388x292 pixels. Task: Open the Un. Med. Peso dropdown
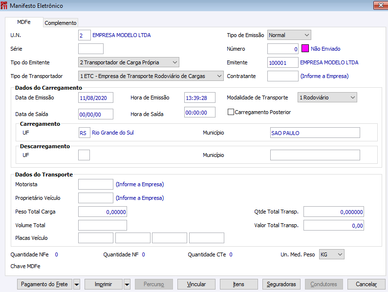331,254
